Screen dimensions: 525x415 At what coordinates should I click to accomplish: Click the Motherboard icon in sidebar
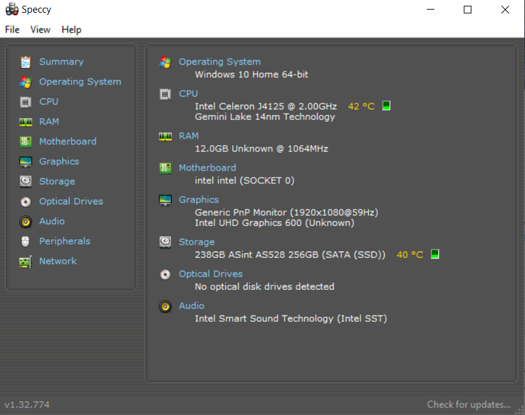coord(26,142)
